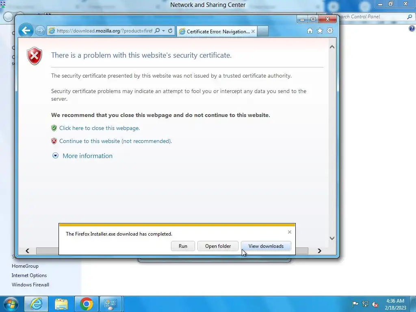The width and height of the screenshot is (416, 312).
Task: Click the taskbar clock showing 4:36 AM
Action: coord(395,304)
